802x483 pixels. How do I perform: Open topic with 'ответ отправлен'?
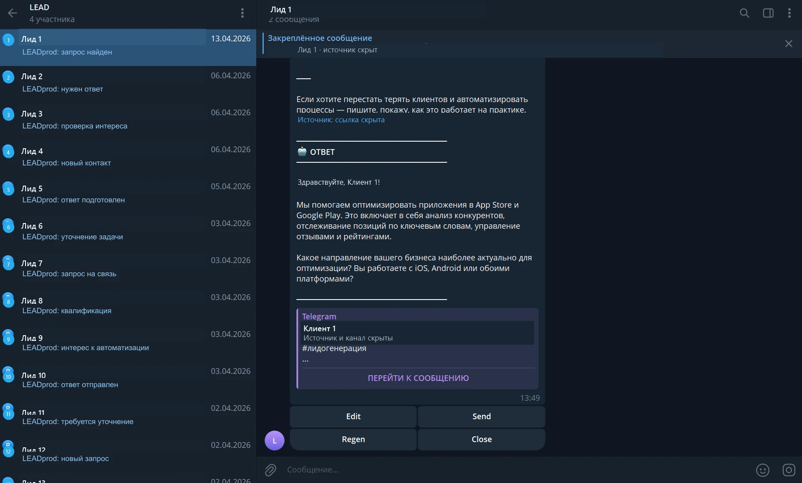[x=128, y=380]
